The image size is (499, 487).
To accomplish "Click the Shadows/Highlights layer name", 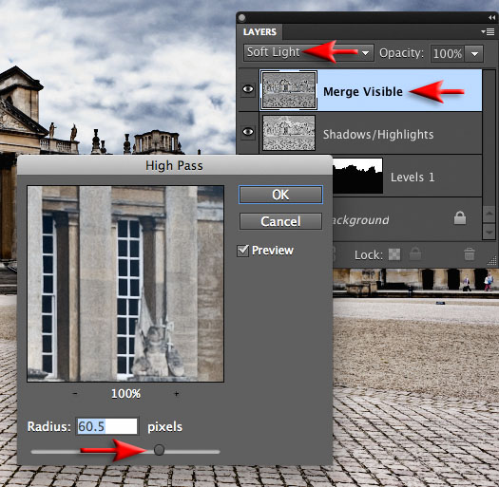I will coord(378,135).
